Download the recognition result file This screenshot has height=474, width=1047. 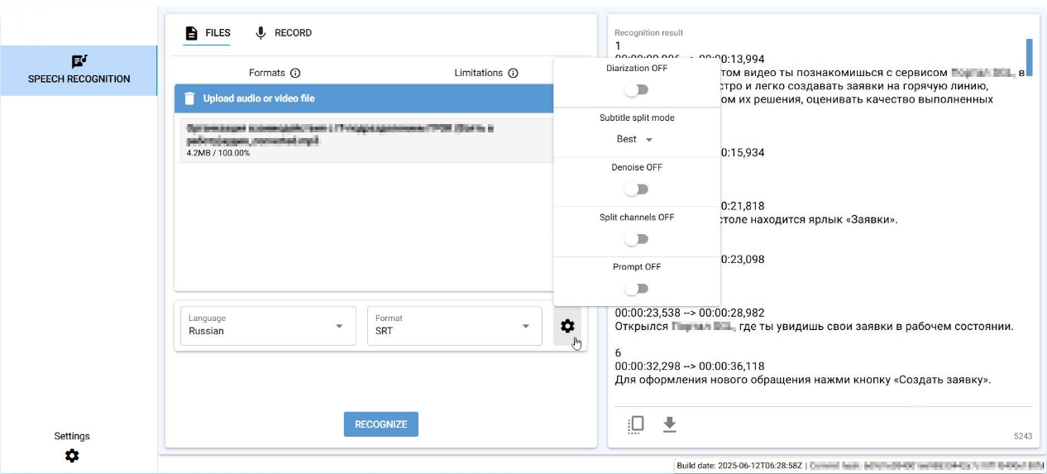click(x=670, y=424)
